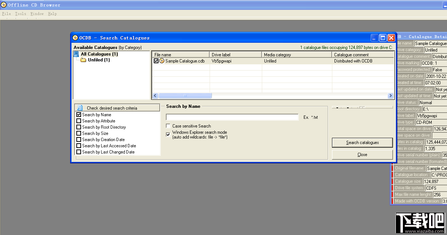Enable Case sensitive Search

168,126
